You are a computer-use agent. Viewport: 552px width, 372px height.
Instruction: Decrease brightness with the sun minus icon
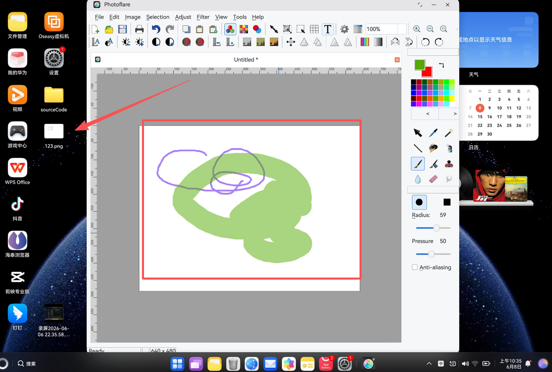click(126, 42)
